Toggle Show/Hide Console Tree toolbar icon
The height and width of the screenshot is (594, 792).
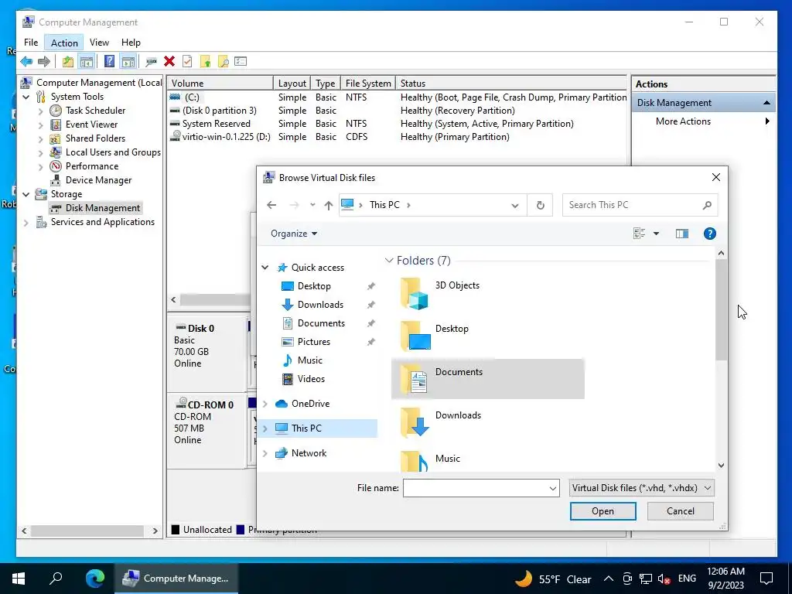pos(87,62)
